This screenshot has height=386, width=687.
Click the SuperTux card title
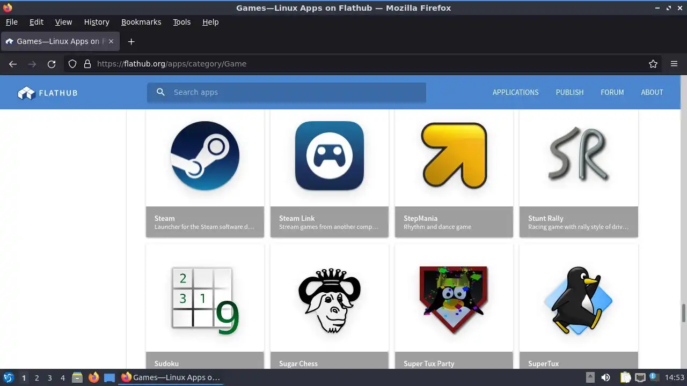click(x=543, y=363)
